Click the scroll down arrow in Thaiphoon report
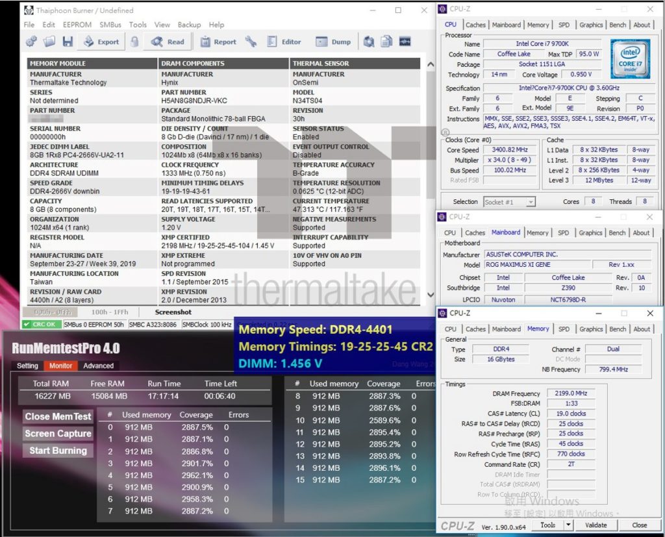Viewport: 665px width, 537px height. point(431,295)
